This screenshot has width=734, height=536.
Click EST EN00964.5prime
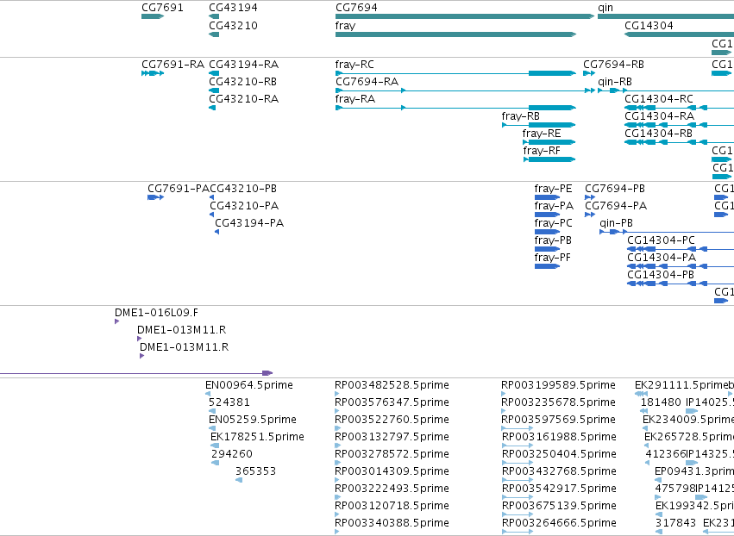tap(249, 385)
